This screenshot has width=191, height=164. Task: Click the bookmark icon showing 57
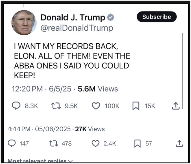[137, 144]
